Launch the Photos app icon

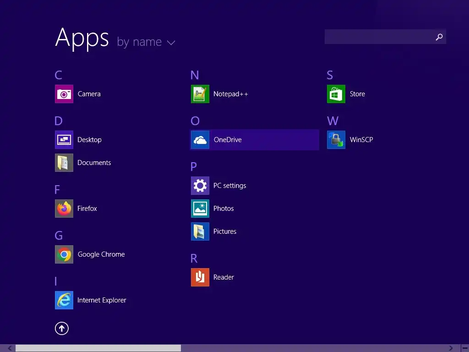click(200, 209)
